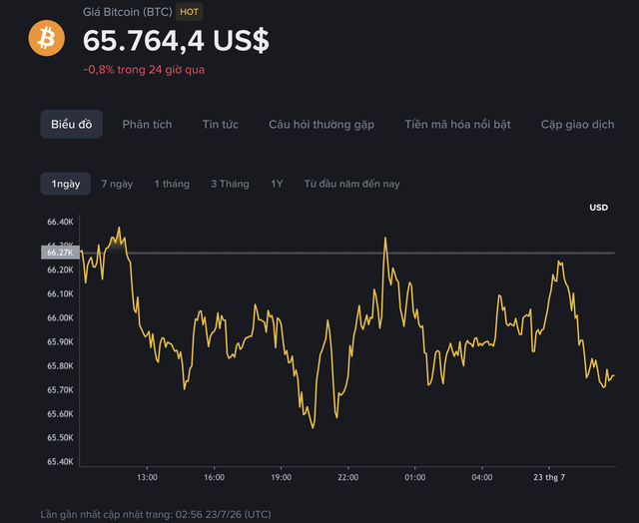Click the USD currency label on chart
The height and width of the screenshot is (523, 639).
(599, 208)
